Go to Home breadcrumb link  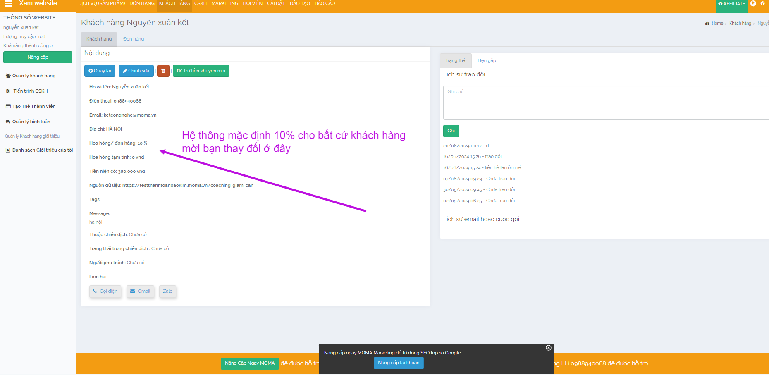click(x=717, y=24)
